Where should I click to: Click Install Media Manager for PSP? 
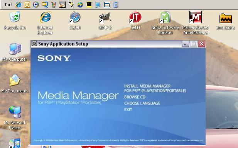point(155,88)
